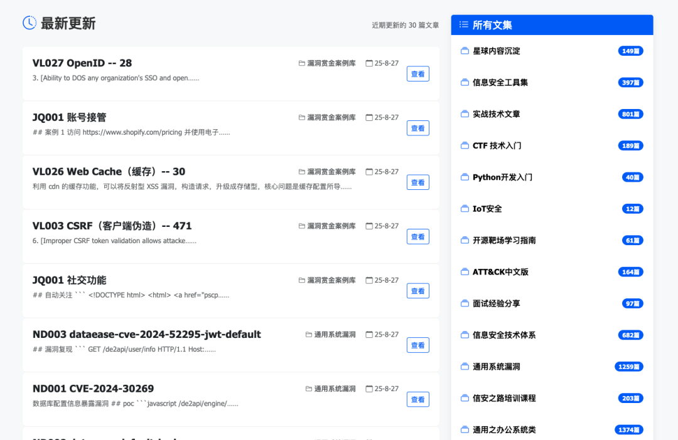
Task: Open article title JQ001 账号接管
Action: point(69,117)
